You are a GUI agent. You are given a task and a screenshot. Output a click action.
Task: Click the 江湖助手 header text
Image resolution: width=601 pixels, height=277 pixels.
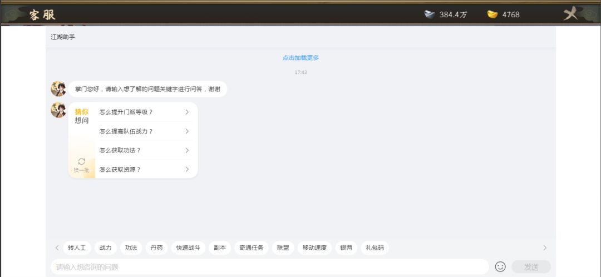[x=63, y=37]
